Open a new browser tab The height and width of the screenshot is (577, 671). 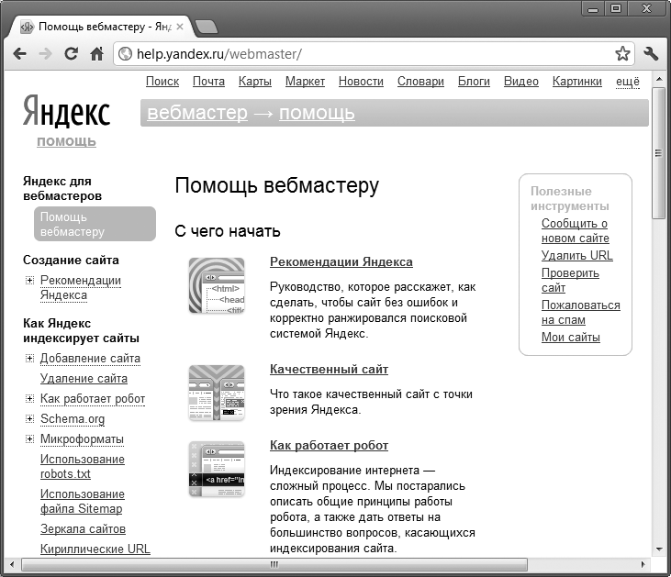point(207,27)
